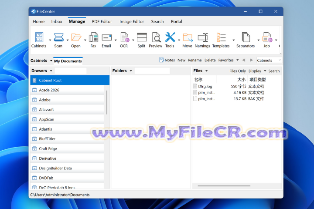Switch to the Search tab
Image resolution: width=314 pixels, height=209 pixels.
(x=157, y=21)
